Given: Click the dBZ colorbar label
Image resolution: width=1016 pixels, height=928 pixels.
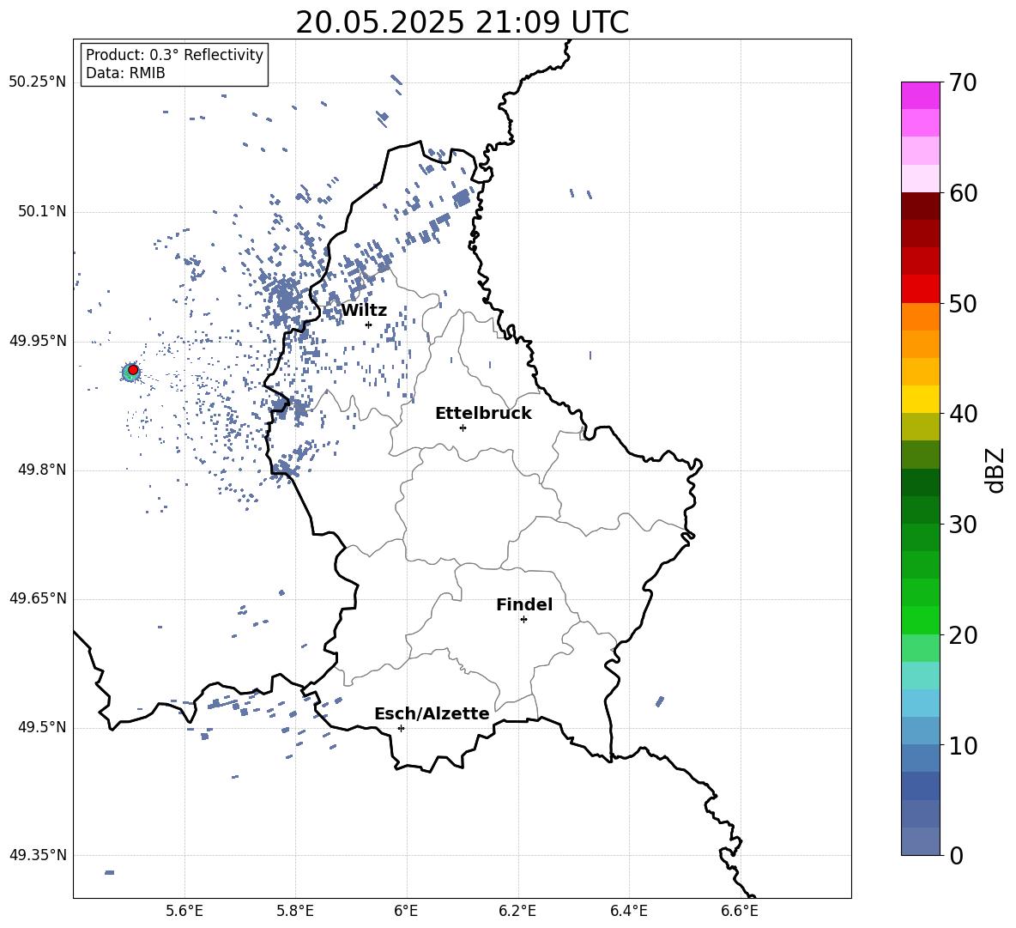Looking at the screenshot, I should (995, 470).
